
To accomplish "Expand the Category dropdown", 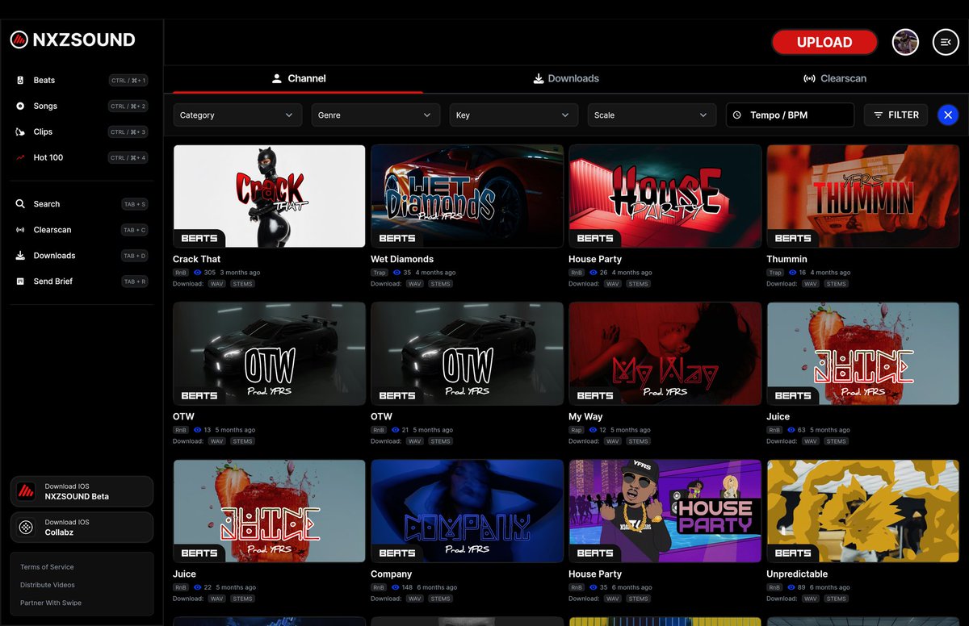I will [x=237, y=115].
